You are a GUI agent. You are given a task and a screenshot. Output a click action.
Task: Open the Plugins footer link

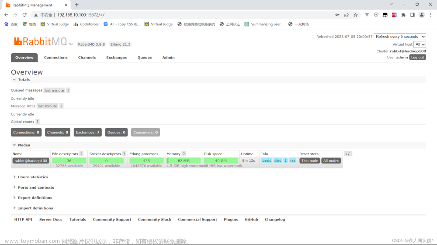231,219
